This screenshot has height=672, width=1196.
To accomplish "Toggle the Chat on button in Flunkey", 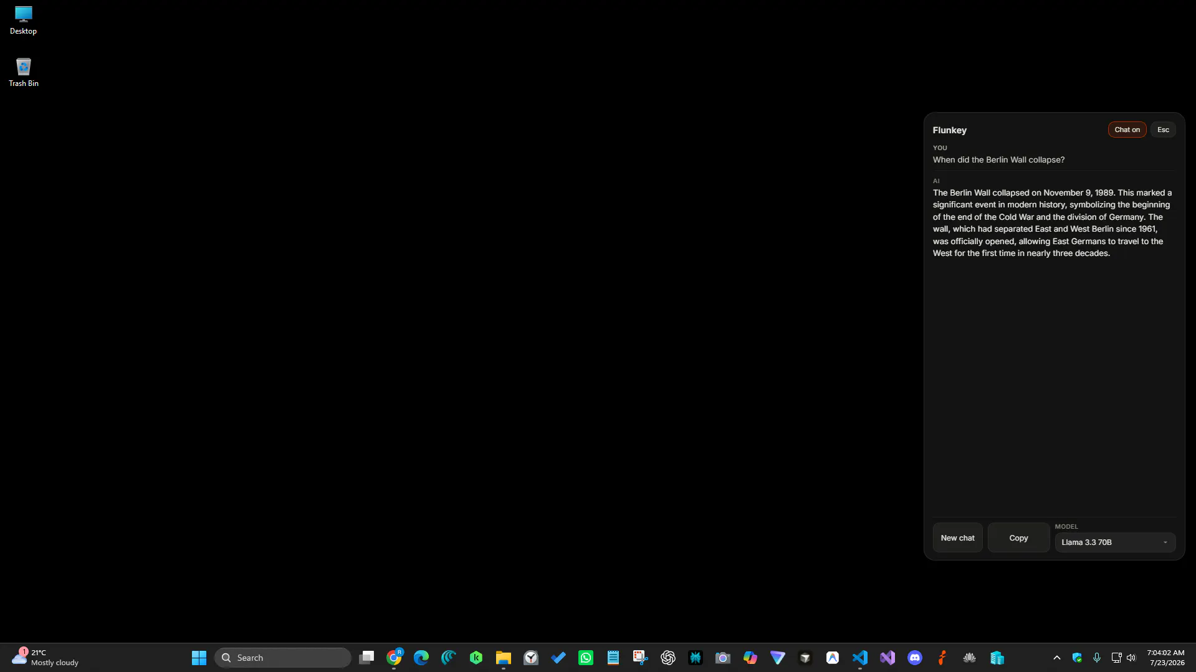I will click(1127, 130).
